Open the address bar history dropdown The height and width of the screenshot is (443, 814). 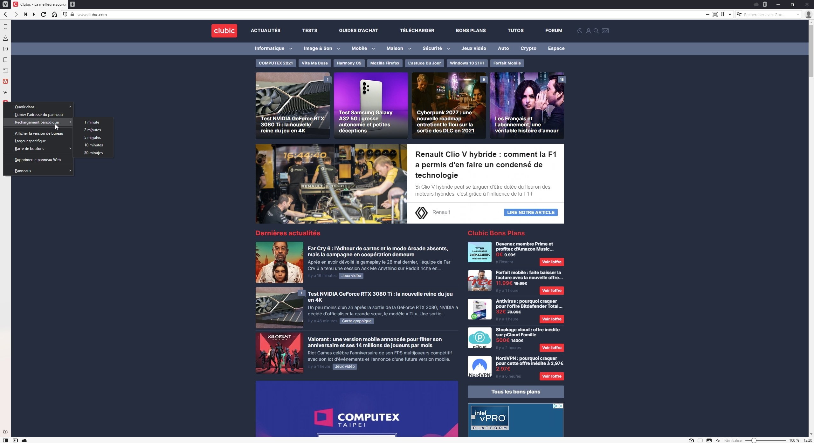[730, 14]
